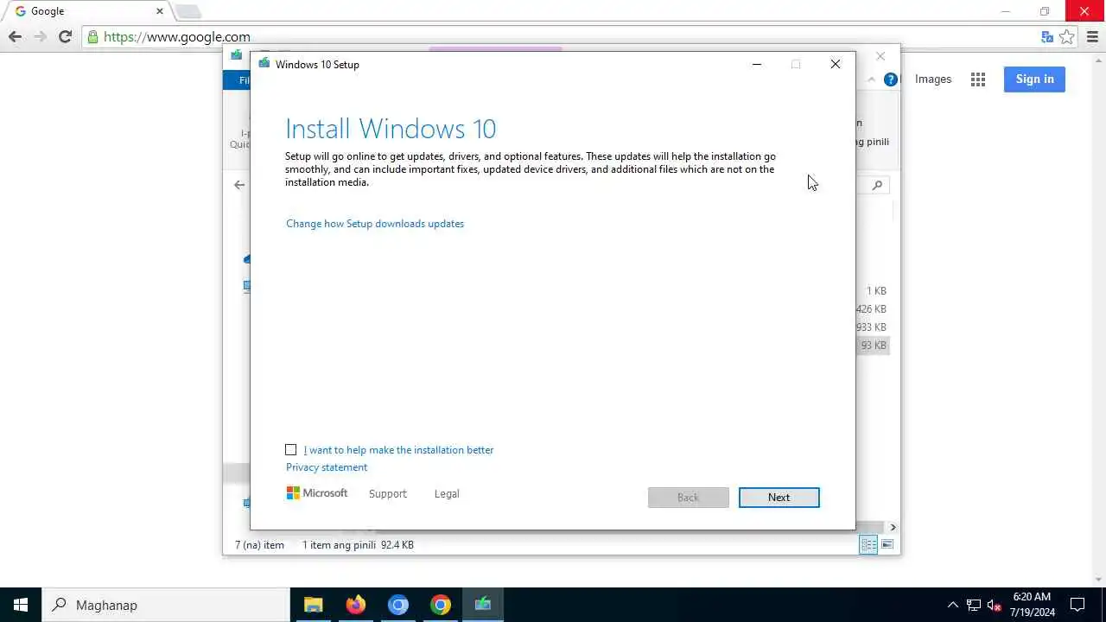Tick 'I want to help make the installation better'
Screen dimensions: 1106x622
pos(291,449)
